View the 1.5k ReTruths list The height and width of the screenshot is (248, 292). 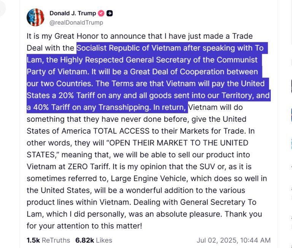[48, 240]
